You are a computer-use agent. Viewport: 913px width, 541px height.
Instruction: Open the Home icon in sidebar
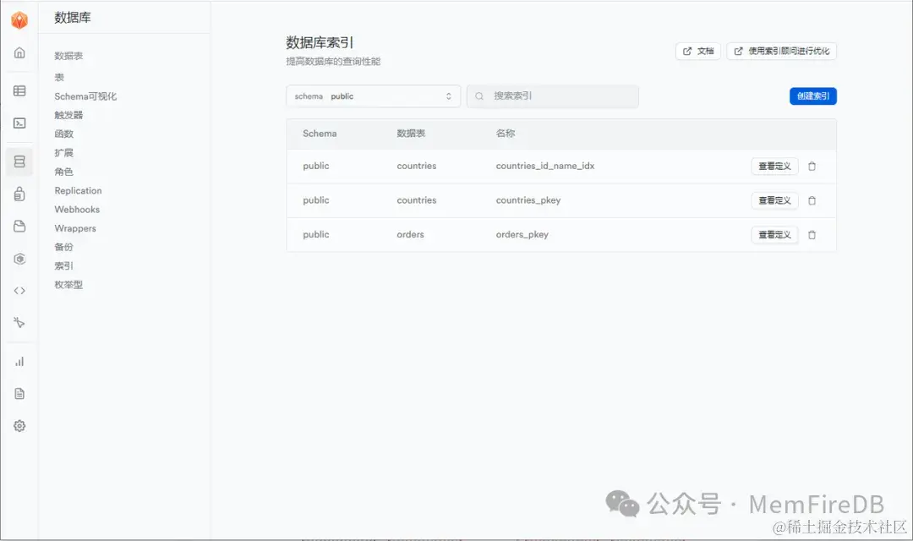point(19,53)
